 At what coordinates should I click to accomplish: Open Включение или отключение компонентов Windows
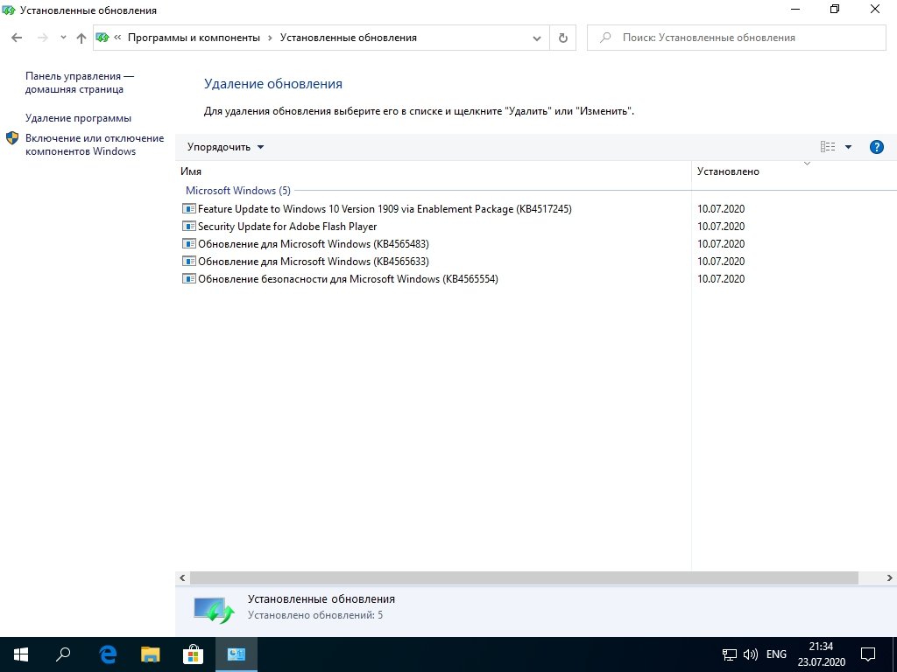pos(95,144)
